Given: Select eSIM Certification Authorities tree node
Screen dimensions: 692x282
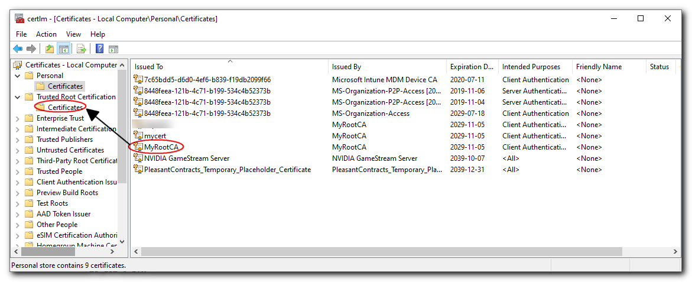Looking at the screenshot, I should click(76, 235).
